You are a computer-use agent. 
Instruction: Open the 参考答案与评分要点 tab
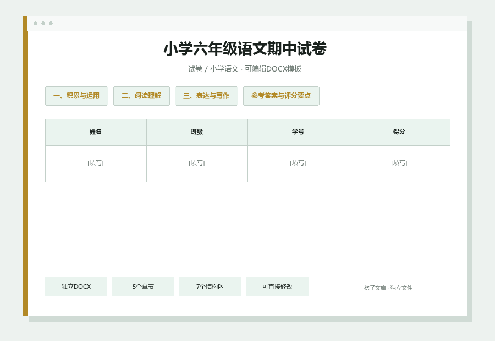[281, 96]
